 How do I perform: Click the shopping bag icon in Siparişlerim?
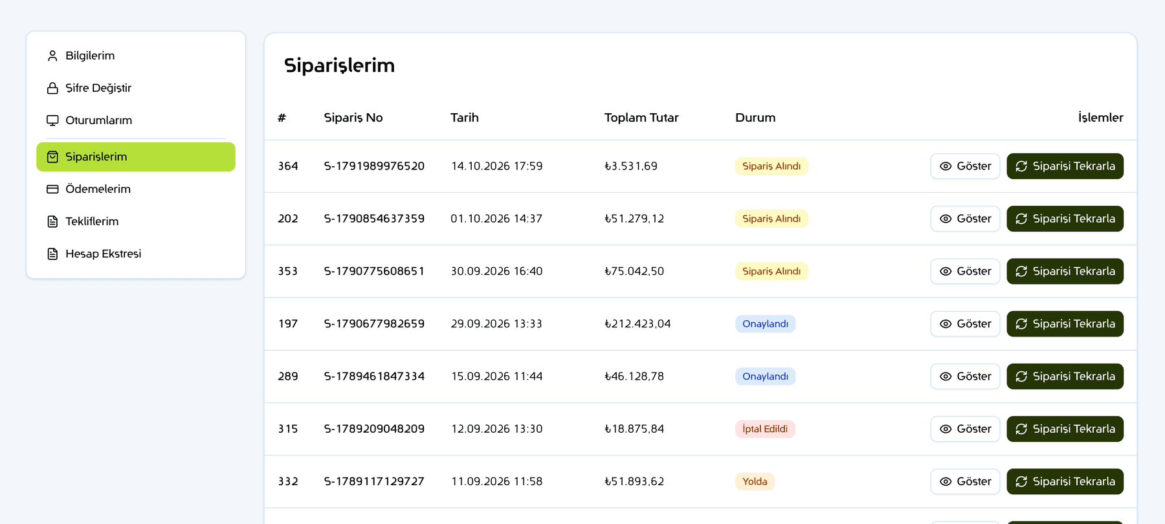point(52,157)
